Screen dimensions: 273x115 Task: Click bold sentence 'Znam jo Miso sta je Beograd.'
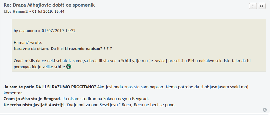(x=32, y=99)
